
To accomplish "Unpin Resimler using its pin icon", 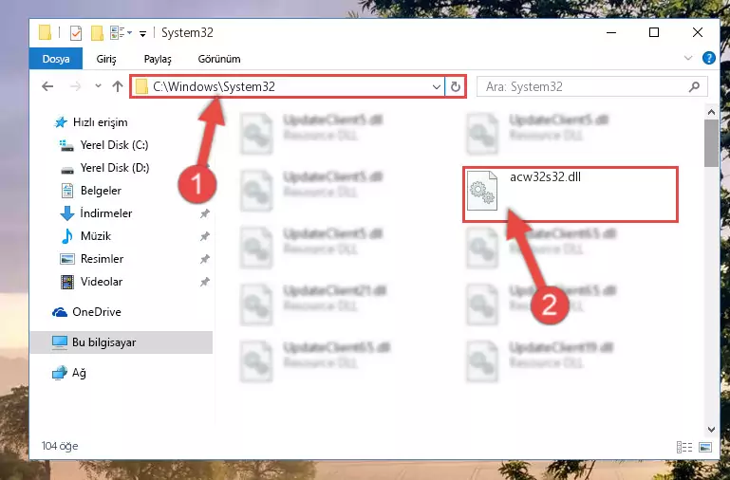I will click(204, 259).
